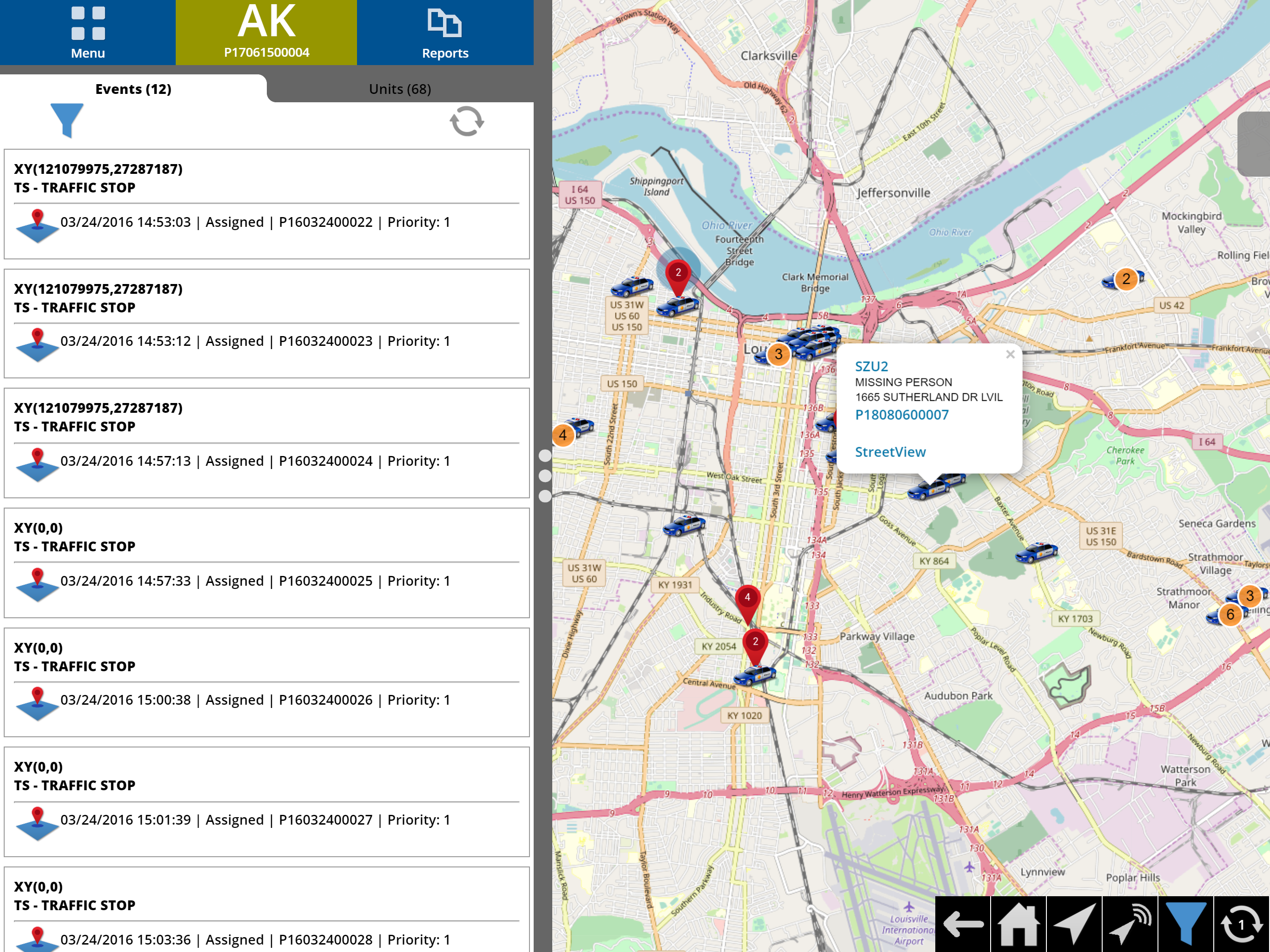Click the map auto-refresh timer button
Image resolution: width=1270 pixels, height=952 pixels.
coord(1242,924)
